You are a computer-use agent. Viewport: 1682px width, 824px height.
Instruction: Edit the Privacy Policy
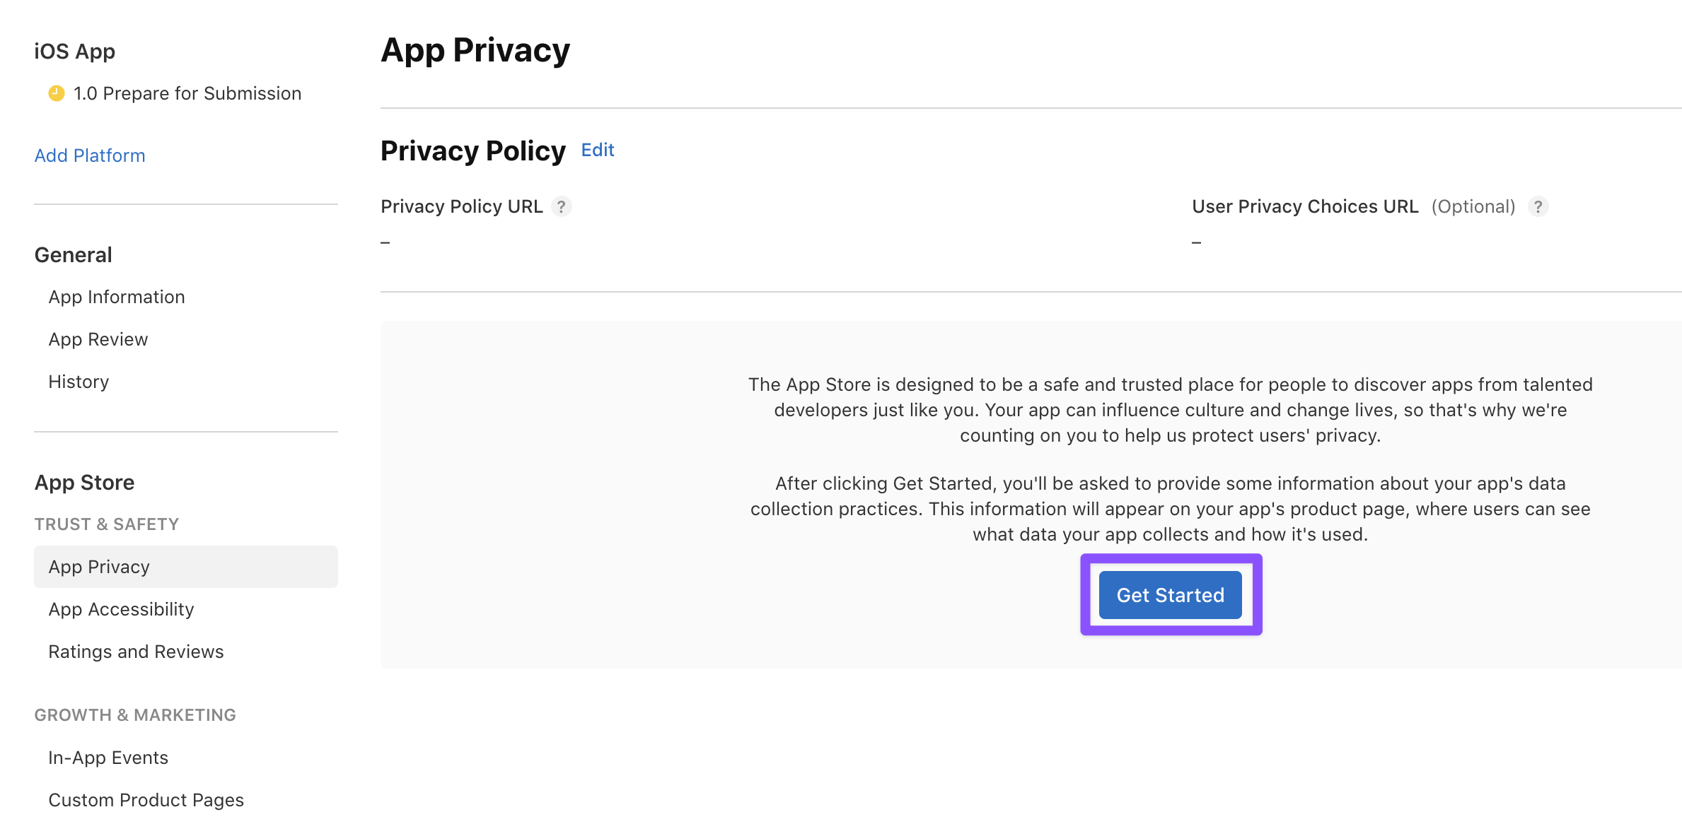coord(598,150)
